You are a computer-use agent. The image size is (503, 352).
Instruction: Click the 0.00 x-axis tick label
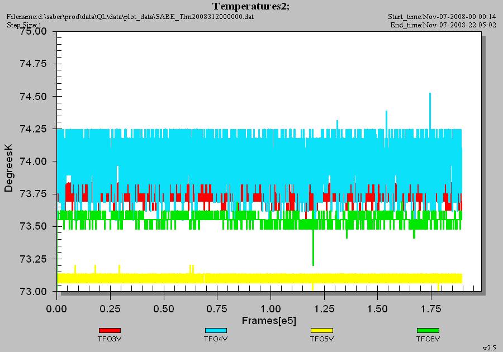57,309
